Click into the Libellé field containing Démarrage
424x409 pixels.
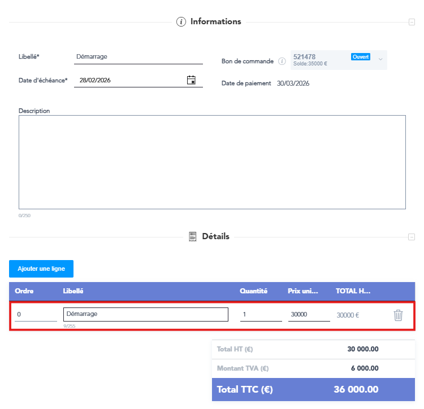pyautogui.click(x=139, y=57)
